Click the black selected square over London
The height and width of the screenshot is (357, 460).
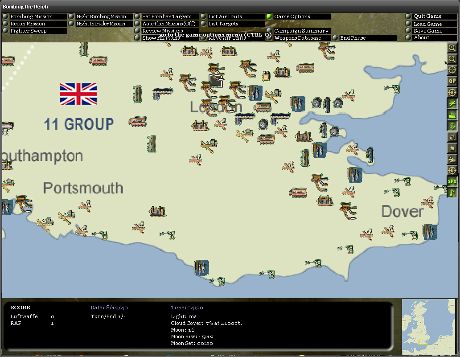point(216,81)
